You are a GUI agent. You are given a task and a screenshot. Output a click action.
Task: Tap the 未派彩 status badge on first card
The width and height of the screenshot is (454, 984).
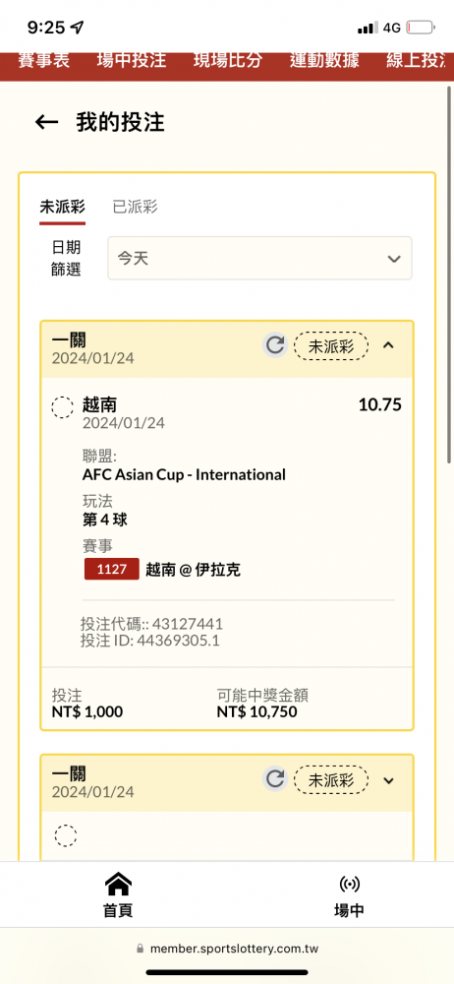point(331,345)
